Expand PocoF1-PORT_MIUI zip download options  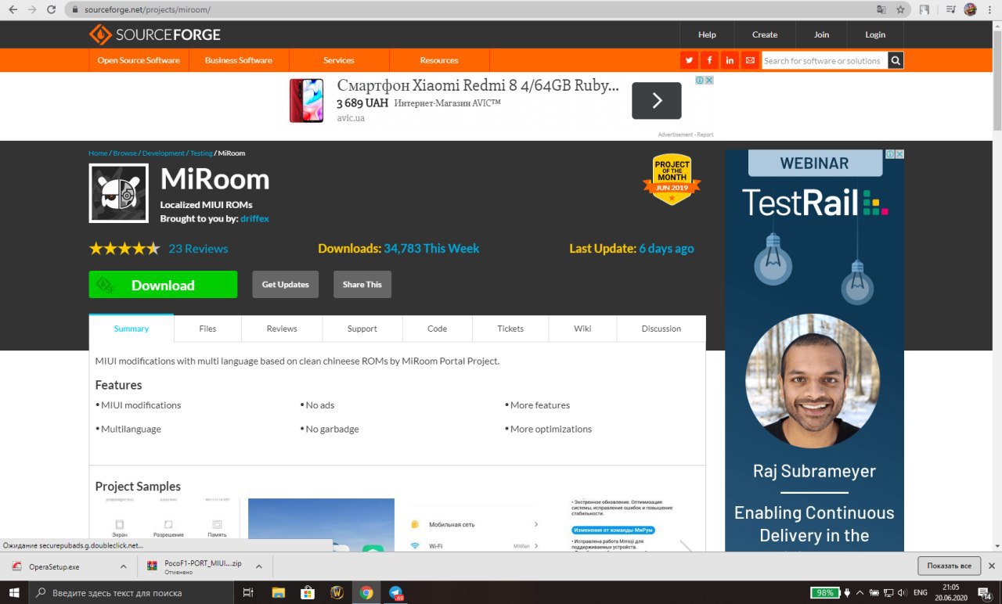tap(260, 566)
